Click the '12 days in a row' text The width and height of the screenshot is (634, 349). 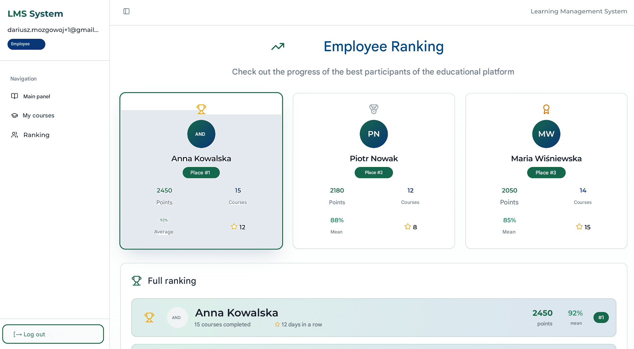302,324
